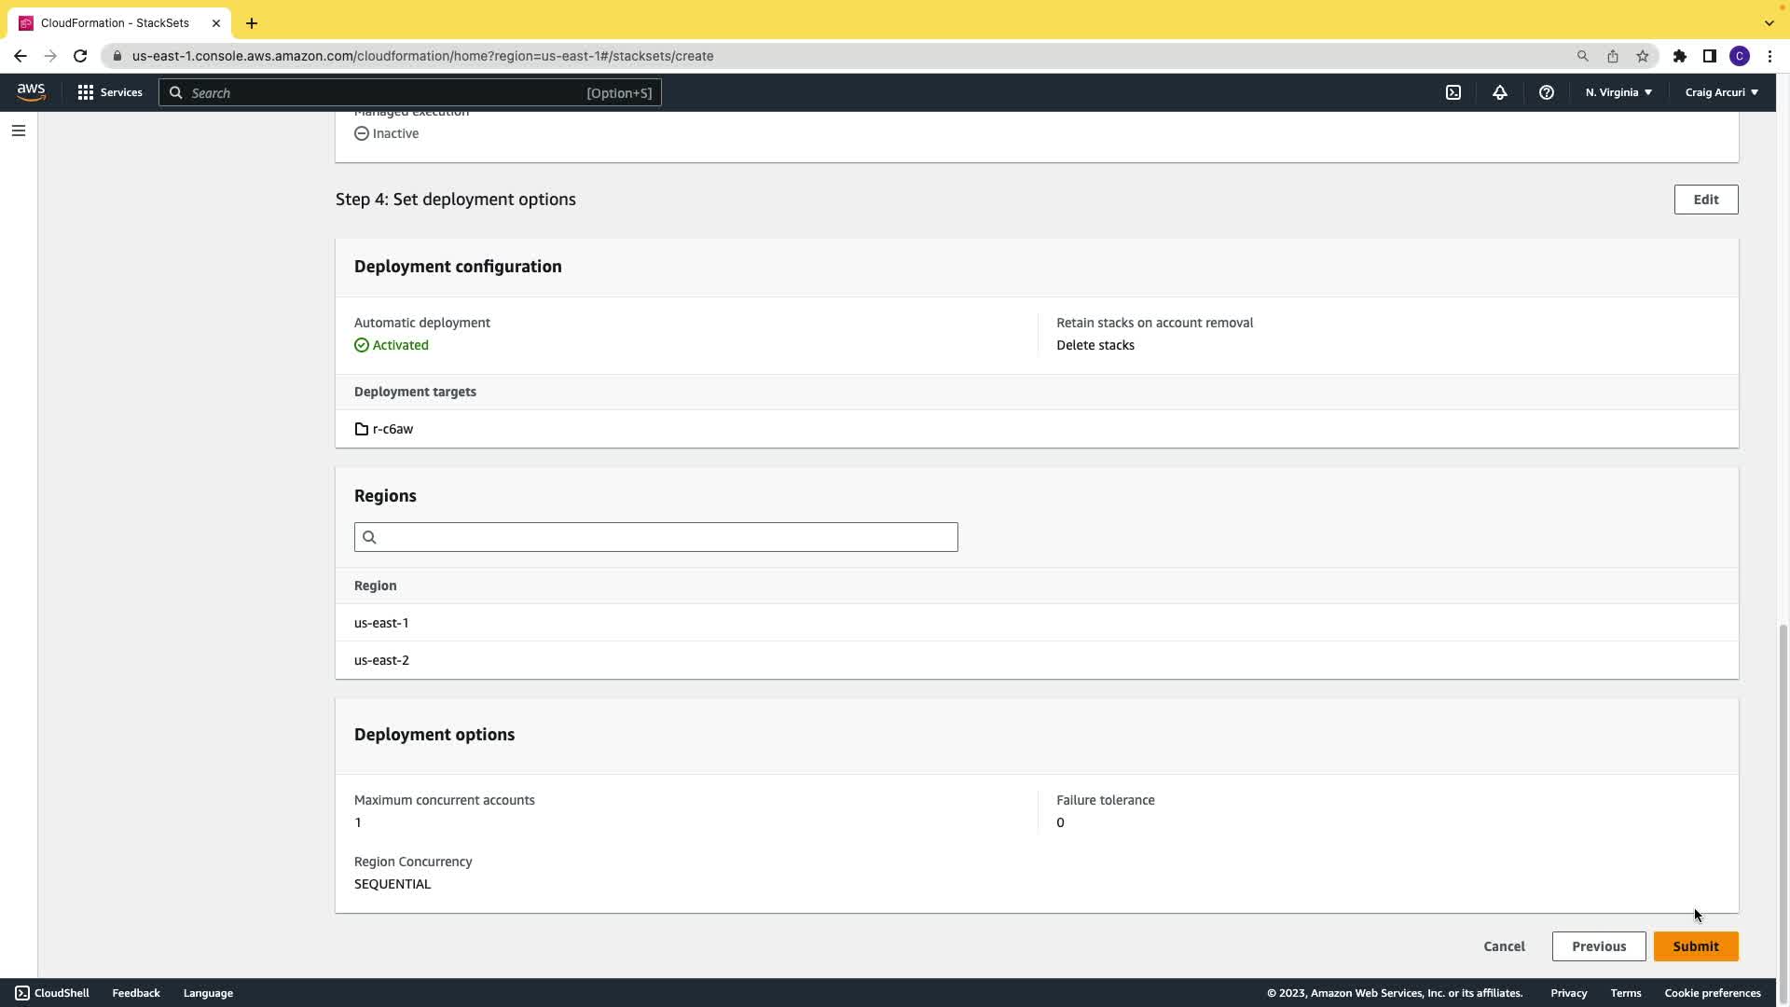Bookmark the page with the star icon

click(1643, 56)
